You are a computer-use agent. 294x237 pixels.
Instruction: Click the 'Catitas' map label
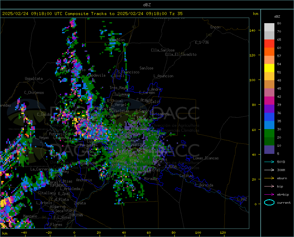(x=186, y=176)
